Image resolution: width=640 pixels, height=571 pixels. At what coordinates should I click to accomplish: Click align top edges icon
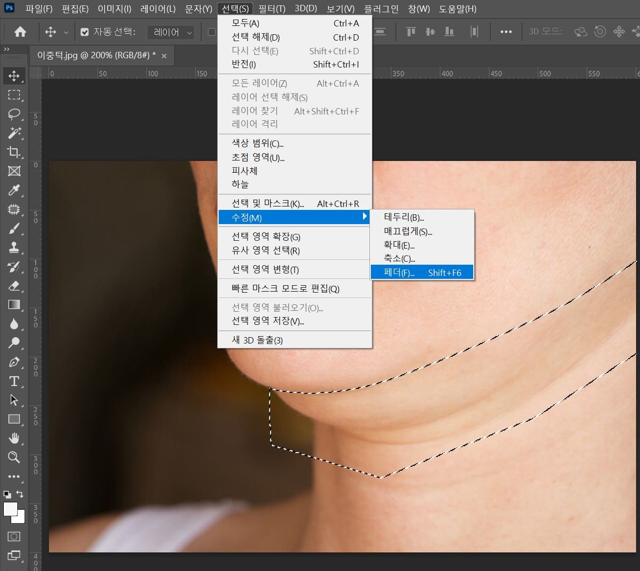point(411,32)
